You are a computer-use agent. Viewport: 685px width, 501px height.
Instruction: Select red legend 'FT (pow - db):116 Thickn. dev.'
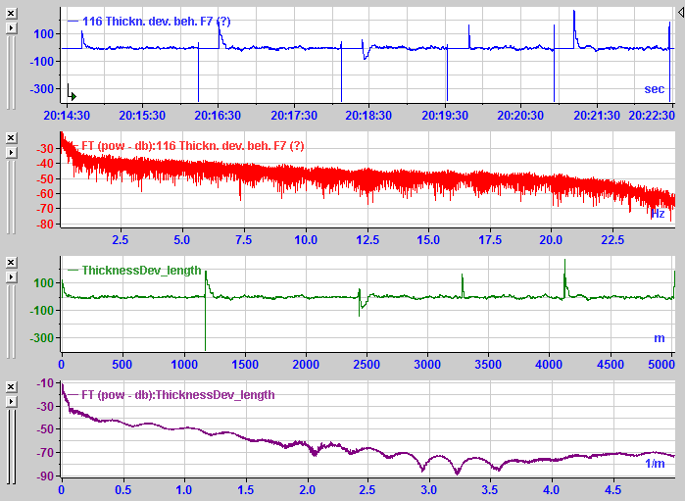pos(193,145)
